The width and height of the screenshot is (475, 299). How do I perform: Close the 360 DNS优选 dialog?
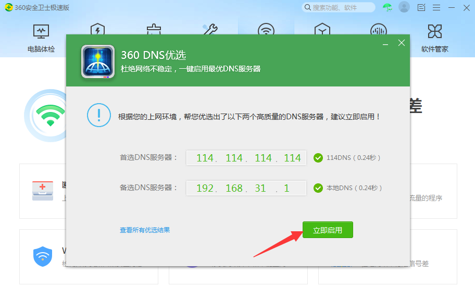click(402, 43)
